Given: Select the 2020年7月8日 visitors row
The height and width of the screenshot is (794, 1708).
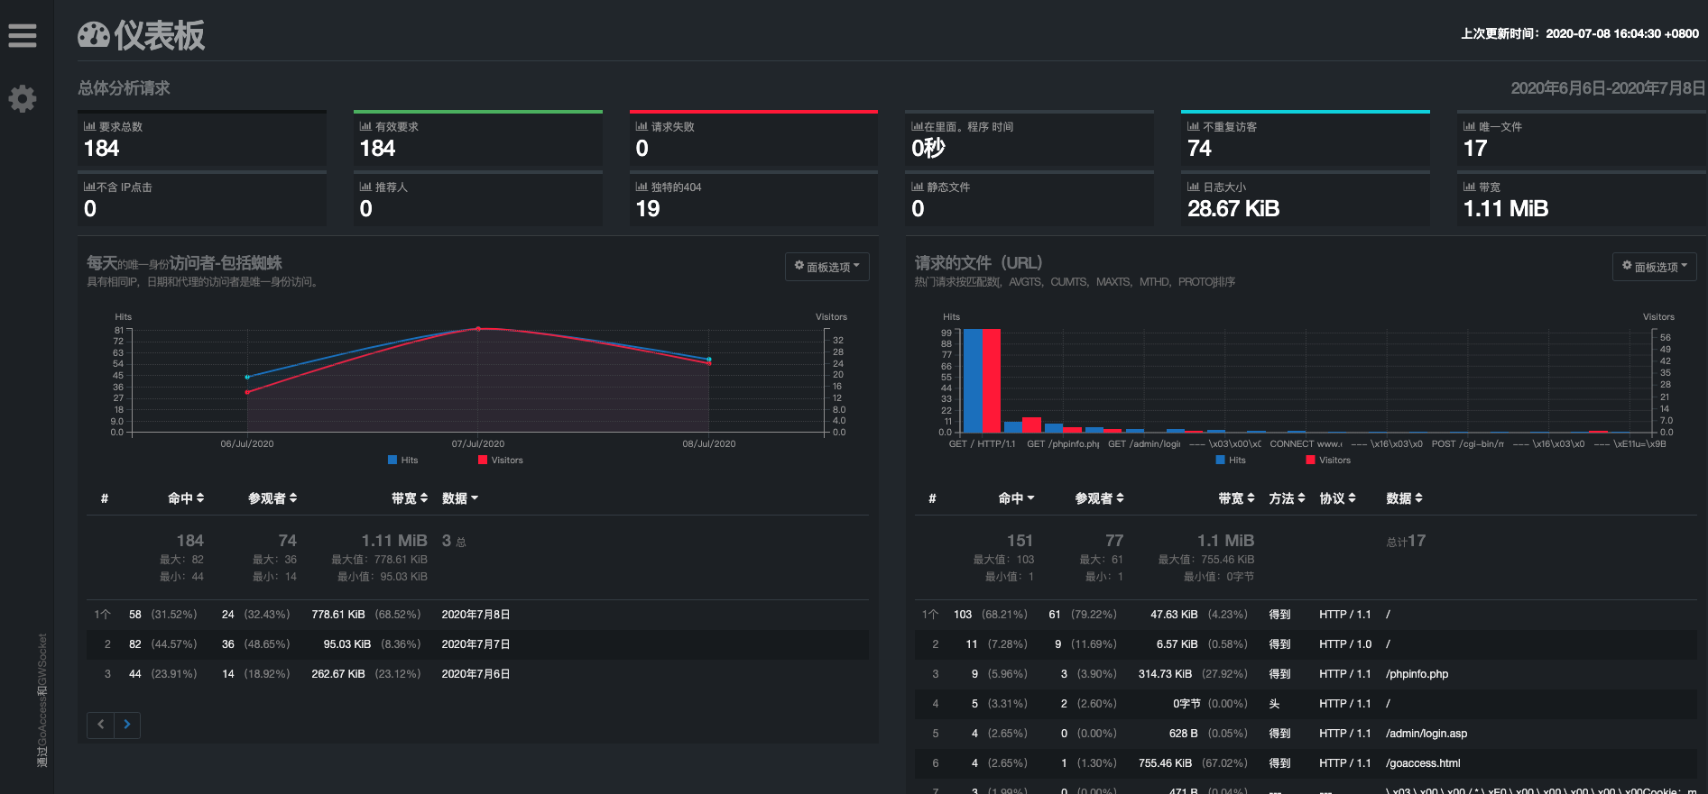Looking at the screenshot, I should [x=477, y=615].
